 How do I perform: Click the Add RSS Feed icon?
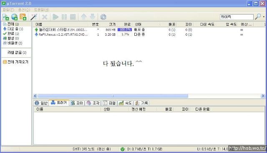point(23,17)
